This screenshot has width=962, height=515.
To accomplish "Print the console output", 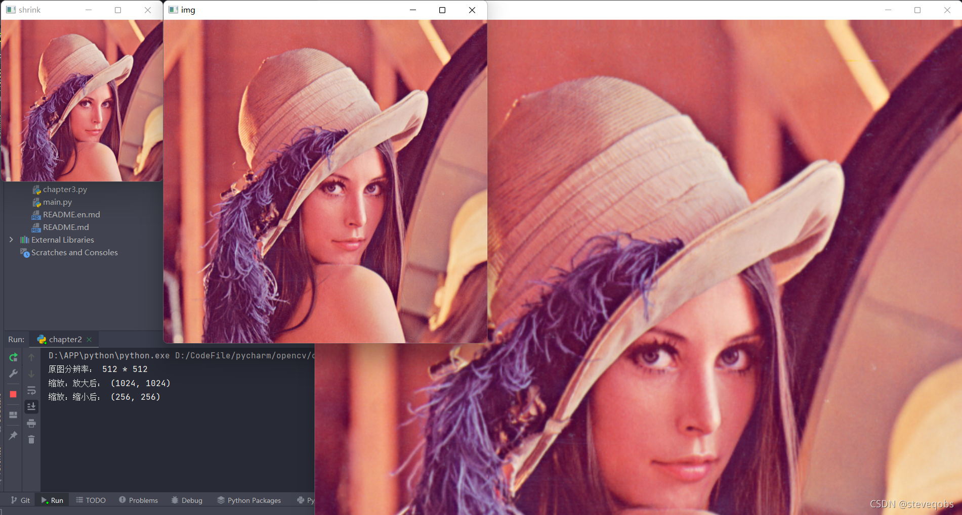I will point(31,423).
